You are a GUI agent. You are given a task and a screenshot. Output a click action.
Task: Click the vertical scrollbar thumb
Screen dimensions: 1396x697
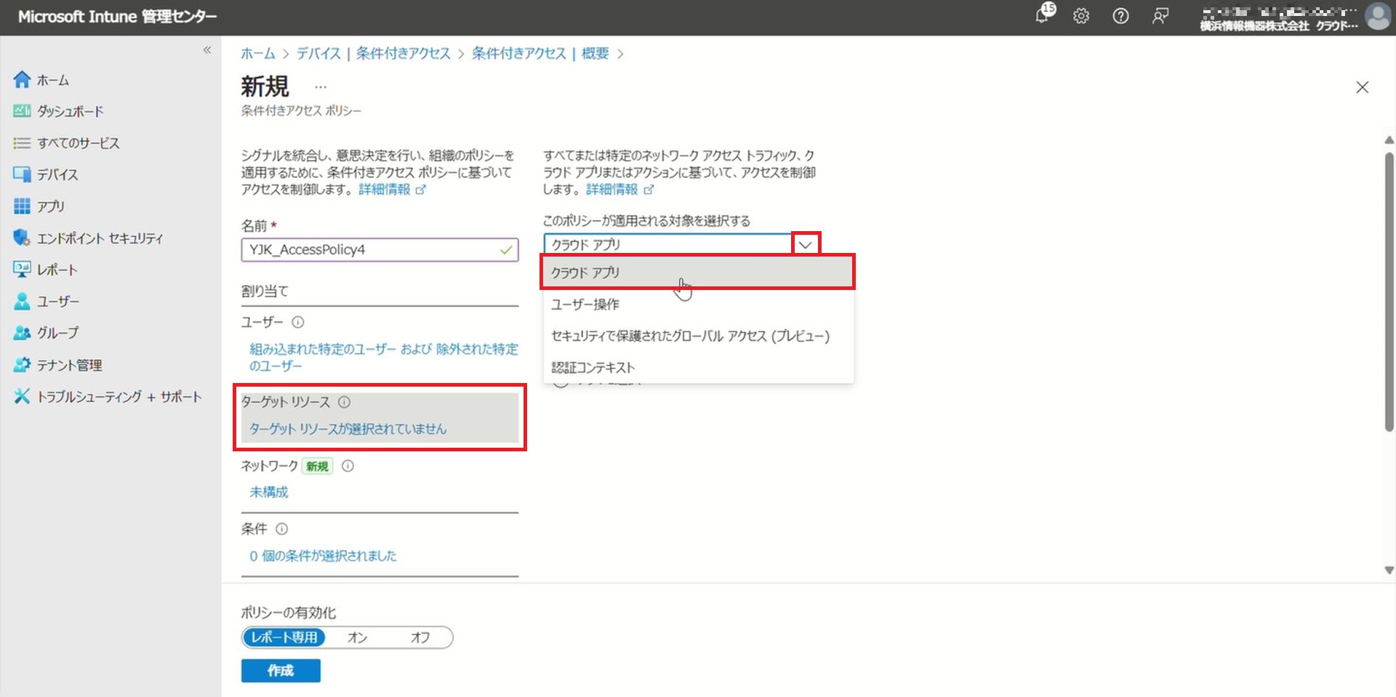point(1389,292)
